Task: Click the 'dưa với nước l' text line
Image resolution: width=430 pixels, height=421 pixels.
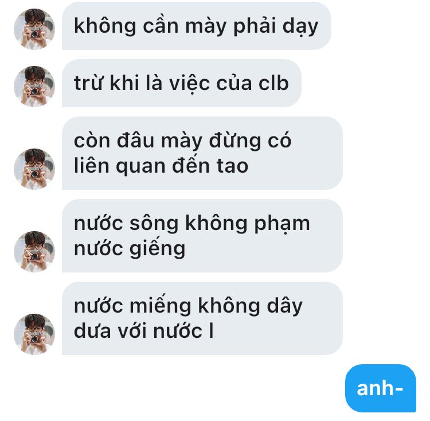Action: (x=143, y=331)
